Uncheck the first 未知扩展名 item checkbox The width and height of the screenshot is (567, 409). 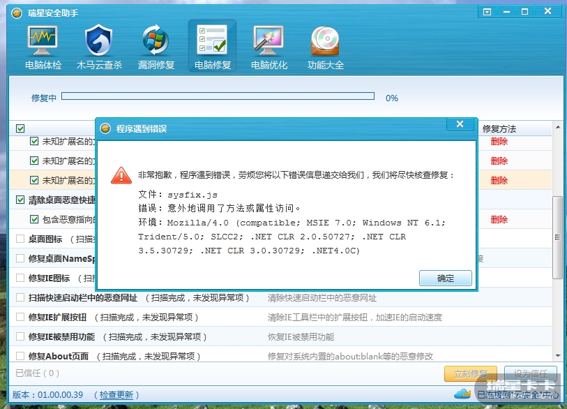point(34,141)
